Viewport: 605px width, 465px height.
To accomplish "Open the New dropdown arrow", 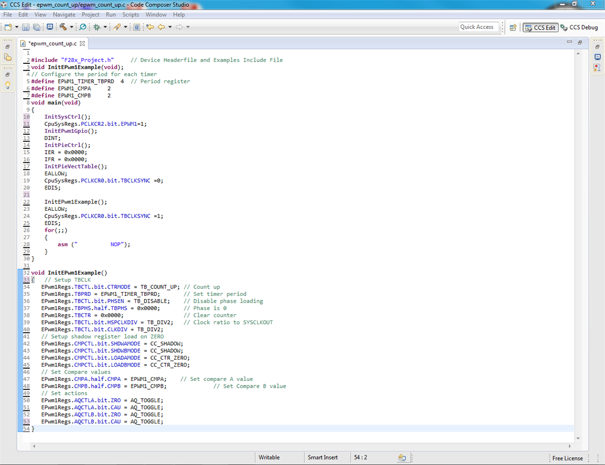I will [x=16, y=27].
